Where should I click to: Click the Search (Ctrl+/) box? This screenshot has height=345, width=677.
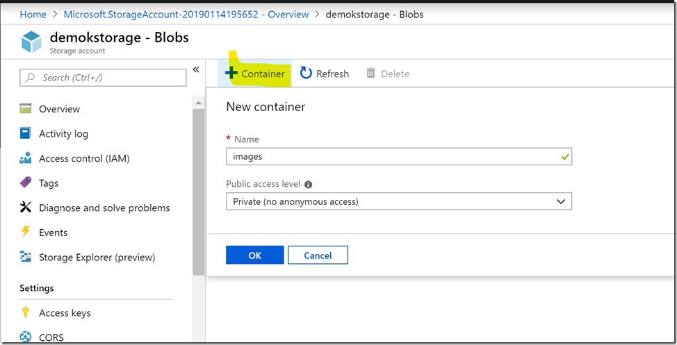(103, 78)
